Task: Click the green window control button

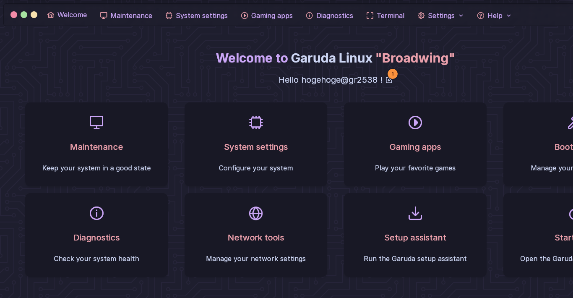Action: click(x=24, y=15)
